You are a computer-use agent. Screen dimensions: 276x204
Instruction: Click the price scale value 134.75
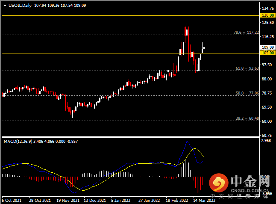click(268, 8)
